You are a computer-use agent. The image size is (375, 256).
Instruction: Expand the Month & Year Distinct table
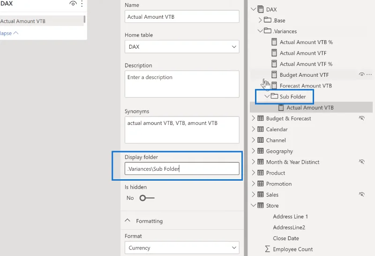(x=253, y=161)
